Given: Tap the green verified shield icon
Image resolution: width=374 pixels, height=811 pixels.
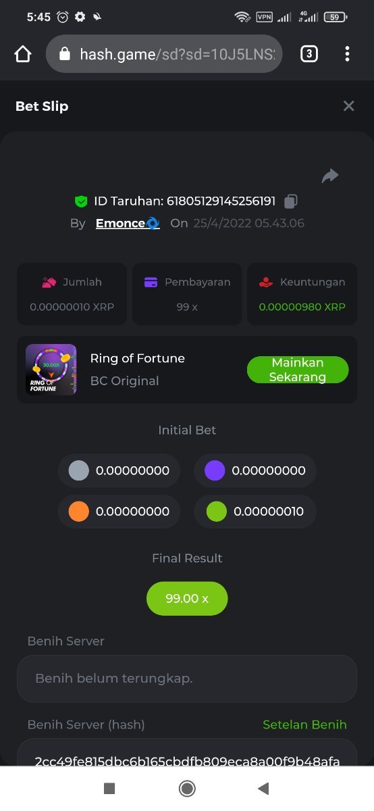Looking at the screenshot, I should [x=81, y=201].
